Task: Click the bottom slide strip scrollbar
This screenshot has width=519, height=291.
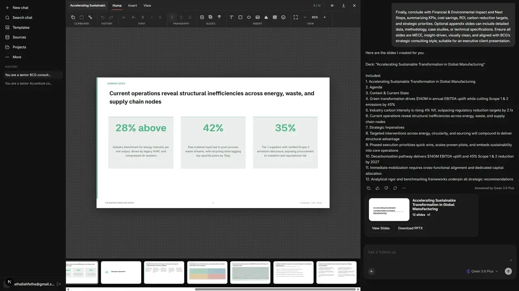Action: 277,289
